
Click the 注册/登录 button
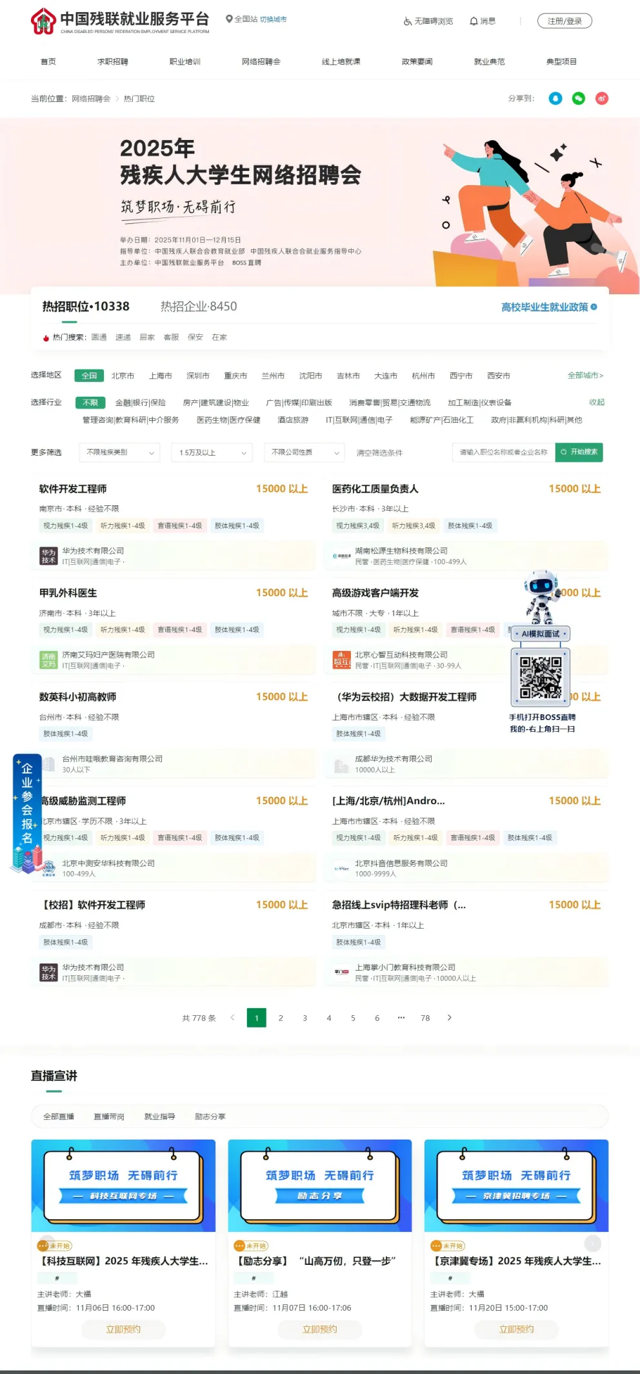pyautogui.click(x=565, y=21)
